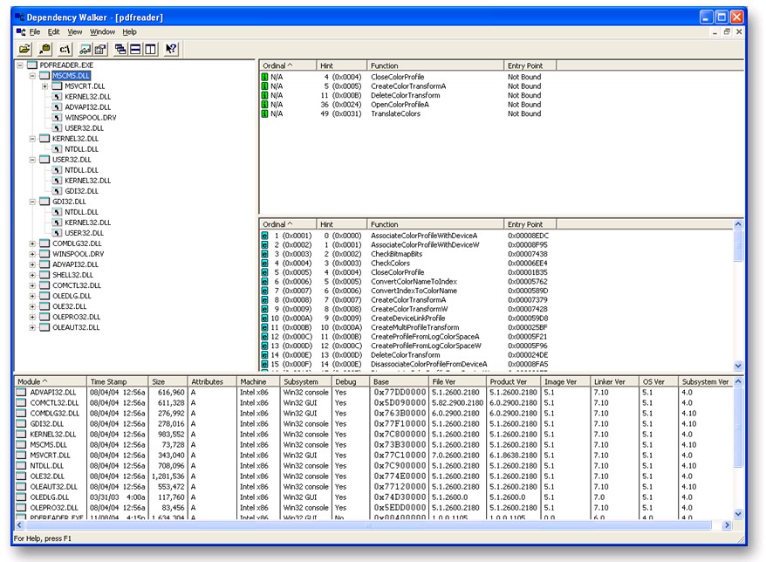Click the module list scroll-down arrow

point(738,514)
